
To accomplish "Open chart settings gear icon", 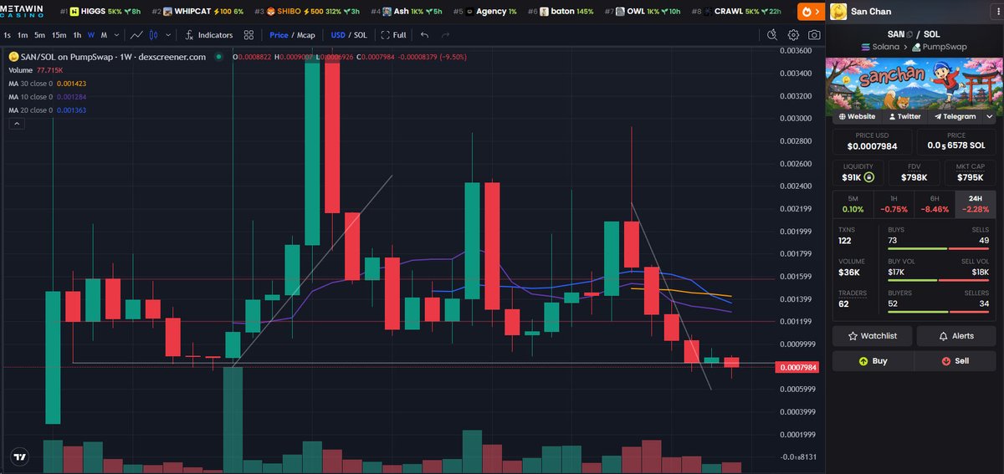I will tap(793, 35).
